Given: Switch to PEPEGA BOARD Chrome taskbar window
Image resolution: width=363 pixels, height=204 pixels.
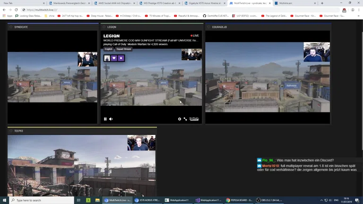Looking at the screenshot, I should pos(239,200).
